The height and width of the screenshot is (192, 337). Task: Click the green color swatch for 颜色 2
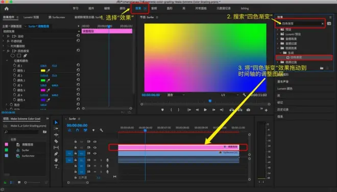(43, 80)
